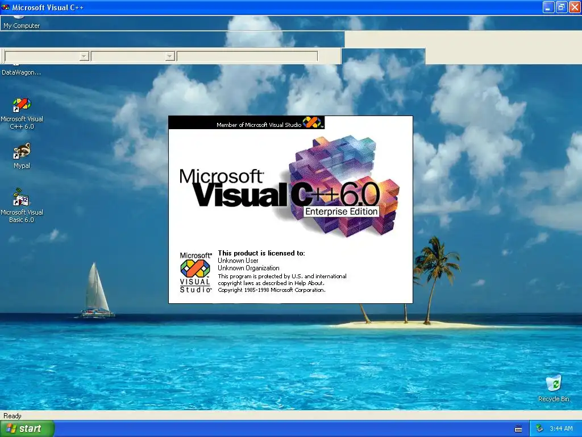
Task: Restore down the Microsoft Visual C++ window
Action: click(562, 7)
